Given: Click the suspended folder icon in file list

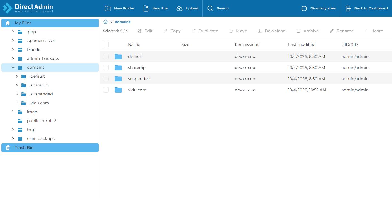Looking at the screenshot, I should [x=118, y=79].
